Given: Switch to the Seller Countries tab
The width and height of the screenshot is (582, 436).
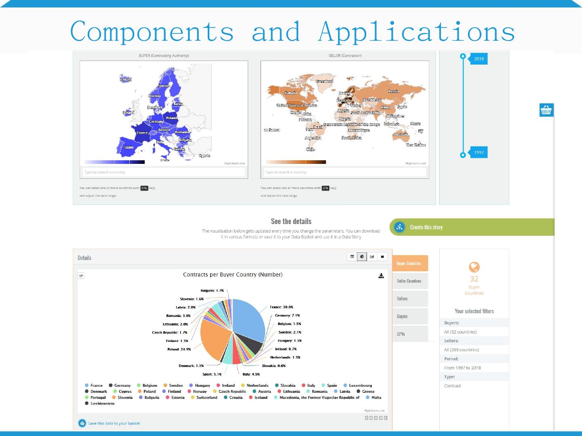Looking at the screenshot, I should [x=410, y=281].
